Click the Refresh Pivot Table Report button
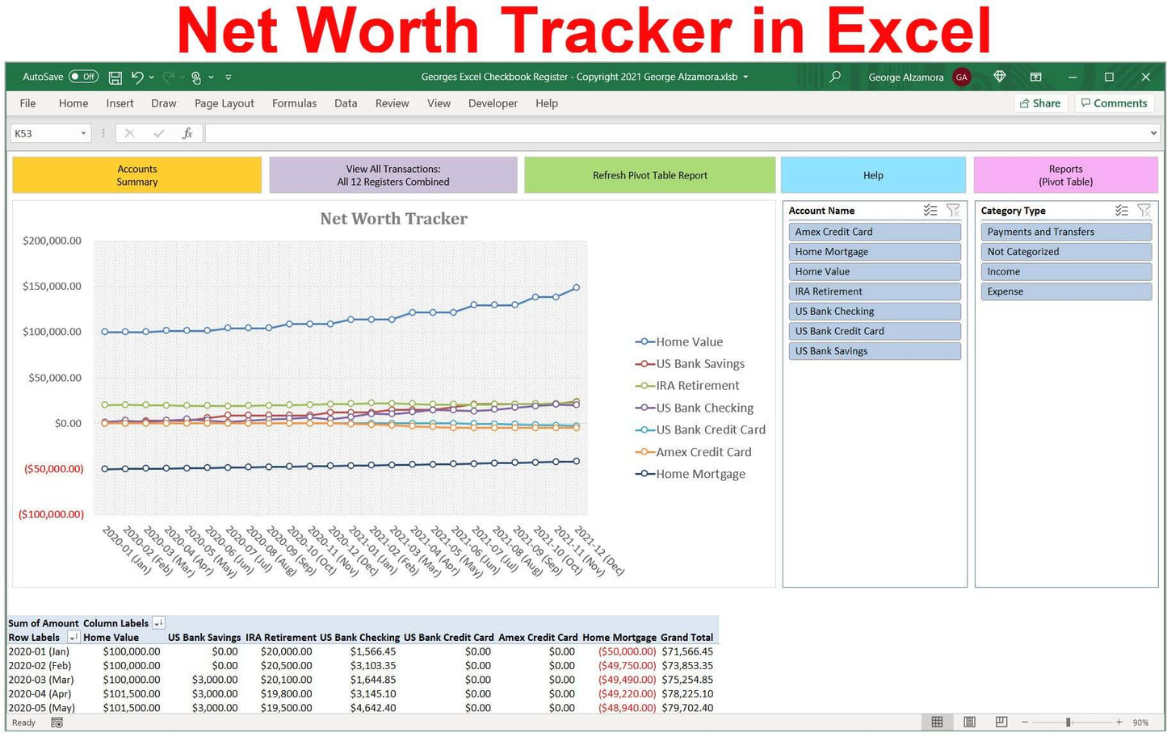 650,175
